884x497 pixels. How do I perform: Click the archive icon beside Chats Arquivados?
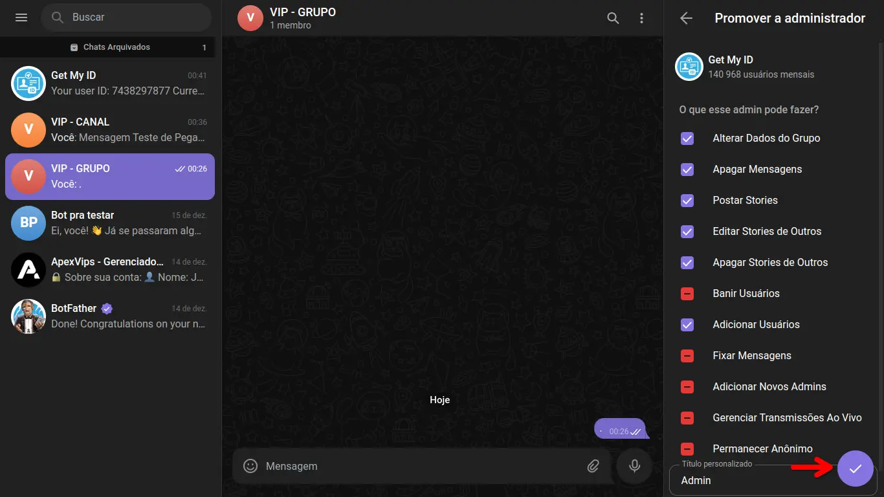point(74,47)
